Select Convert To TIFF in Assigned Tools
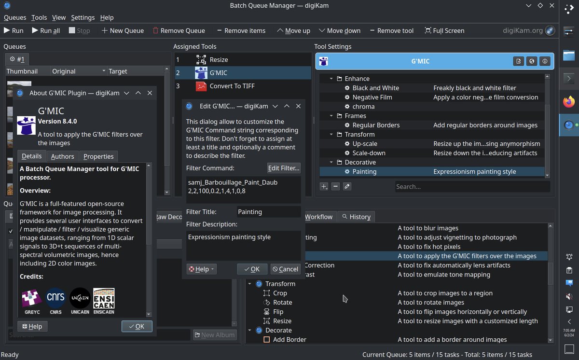Viewport: 579px width, 360px height. click(243, 86)
